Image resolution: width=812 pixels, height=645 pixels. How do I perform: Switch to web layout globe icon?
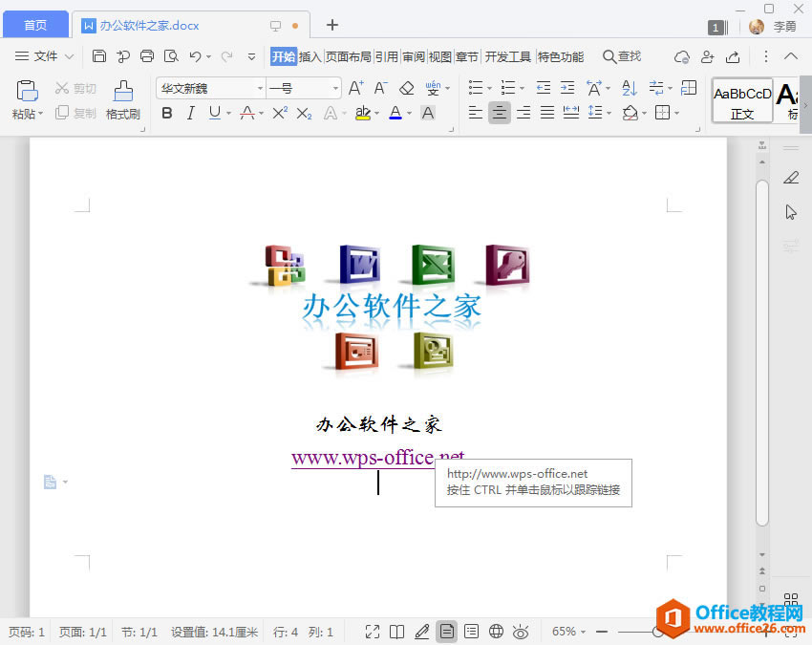coord(496,631)
